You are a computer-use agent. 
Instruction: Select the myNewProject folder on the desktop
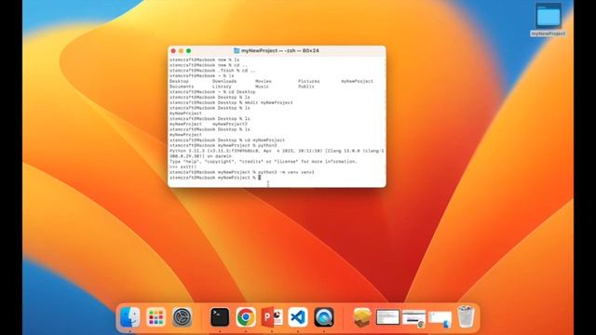(549, 20)
